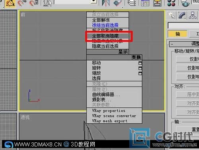The image size is (199, 150).
Task: Open settings box beside 缩放
Action: point(140,73)
